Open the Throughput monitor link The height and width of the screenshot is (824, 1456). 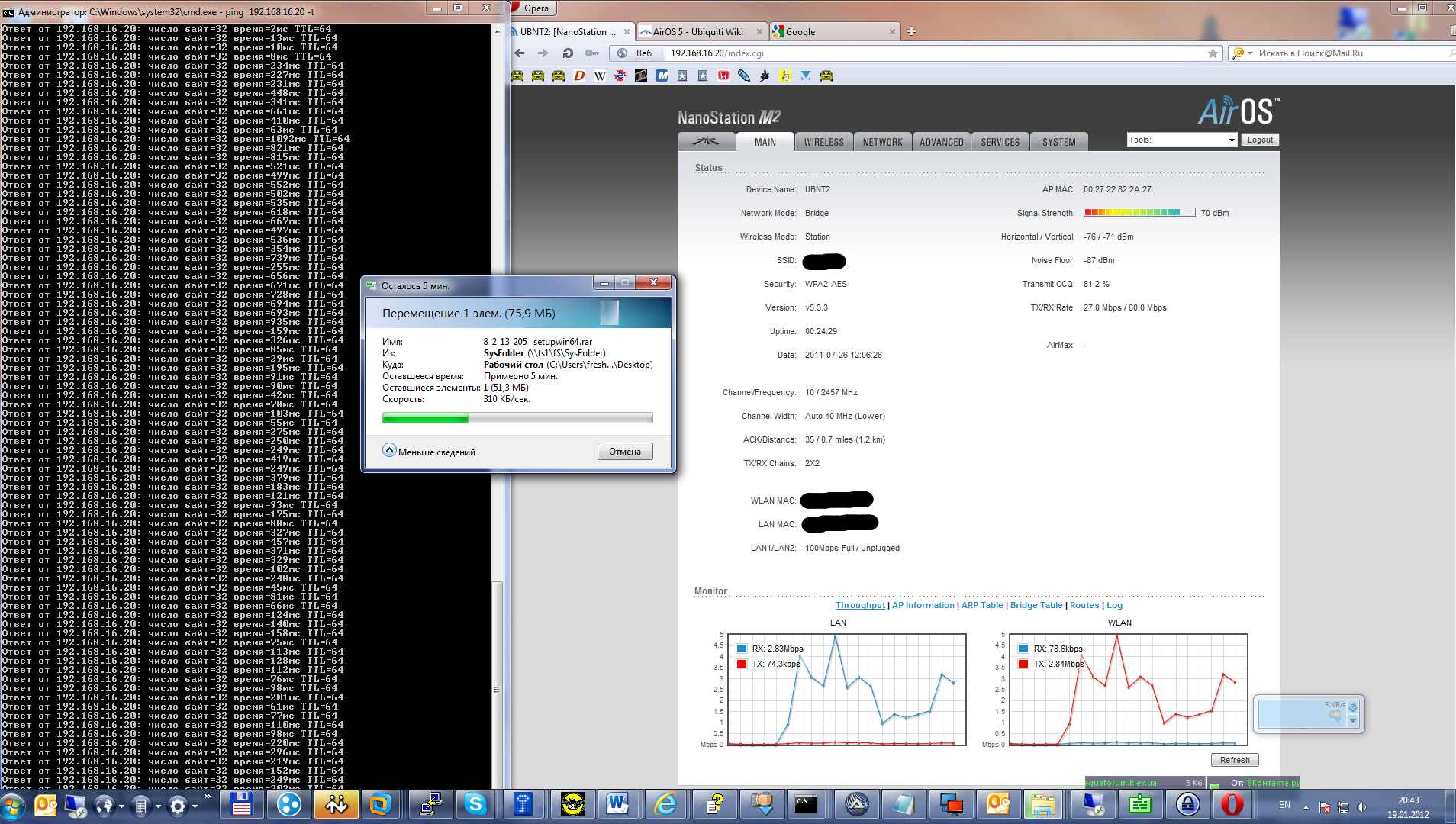click(860, 605)
